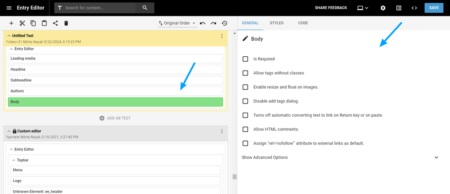
Task: Open the history clock icon
Action: coord(225,23)
